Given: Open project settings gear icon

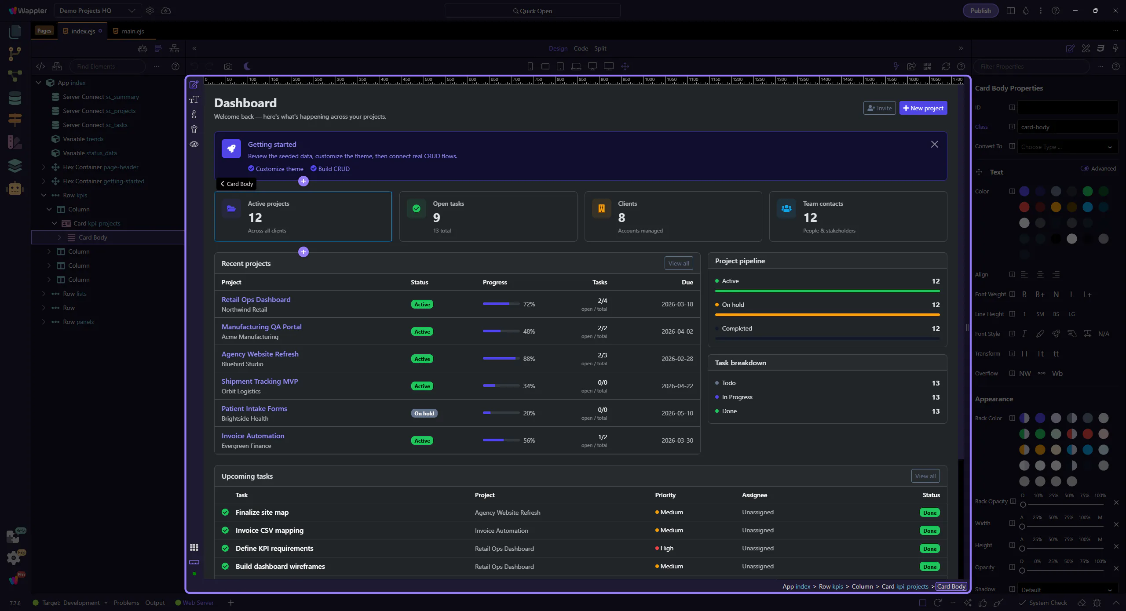Looking at the screenshot, I should click(150, 11).
